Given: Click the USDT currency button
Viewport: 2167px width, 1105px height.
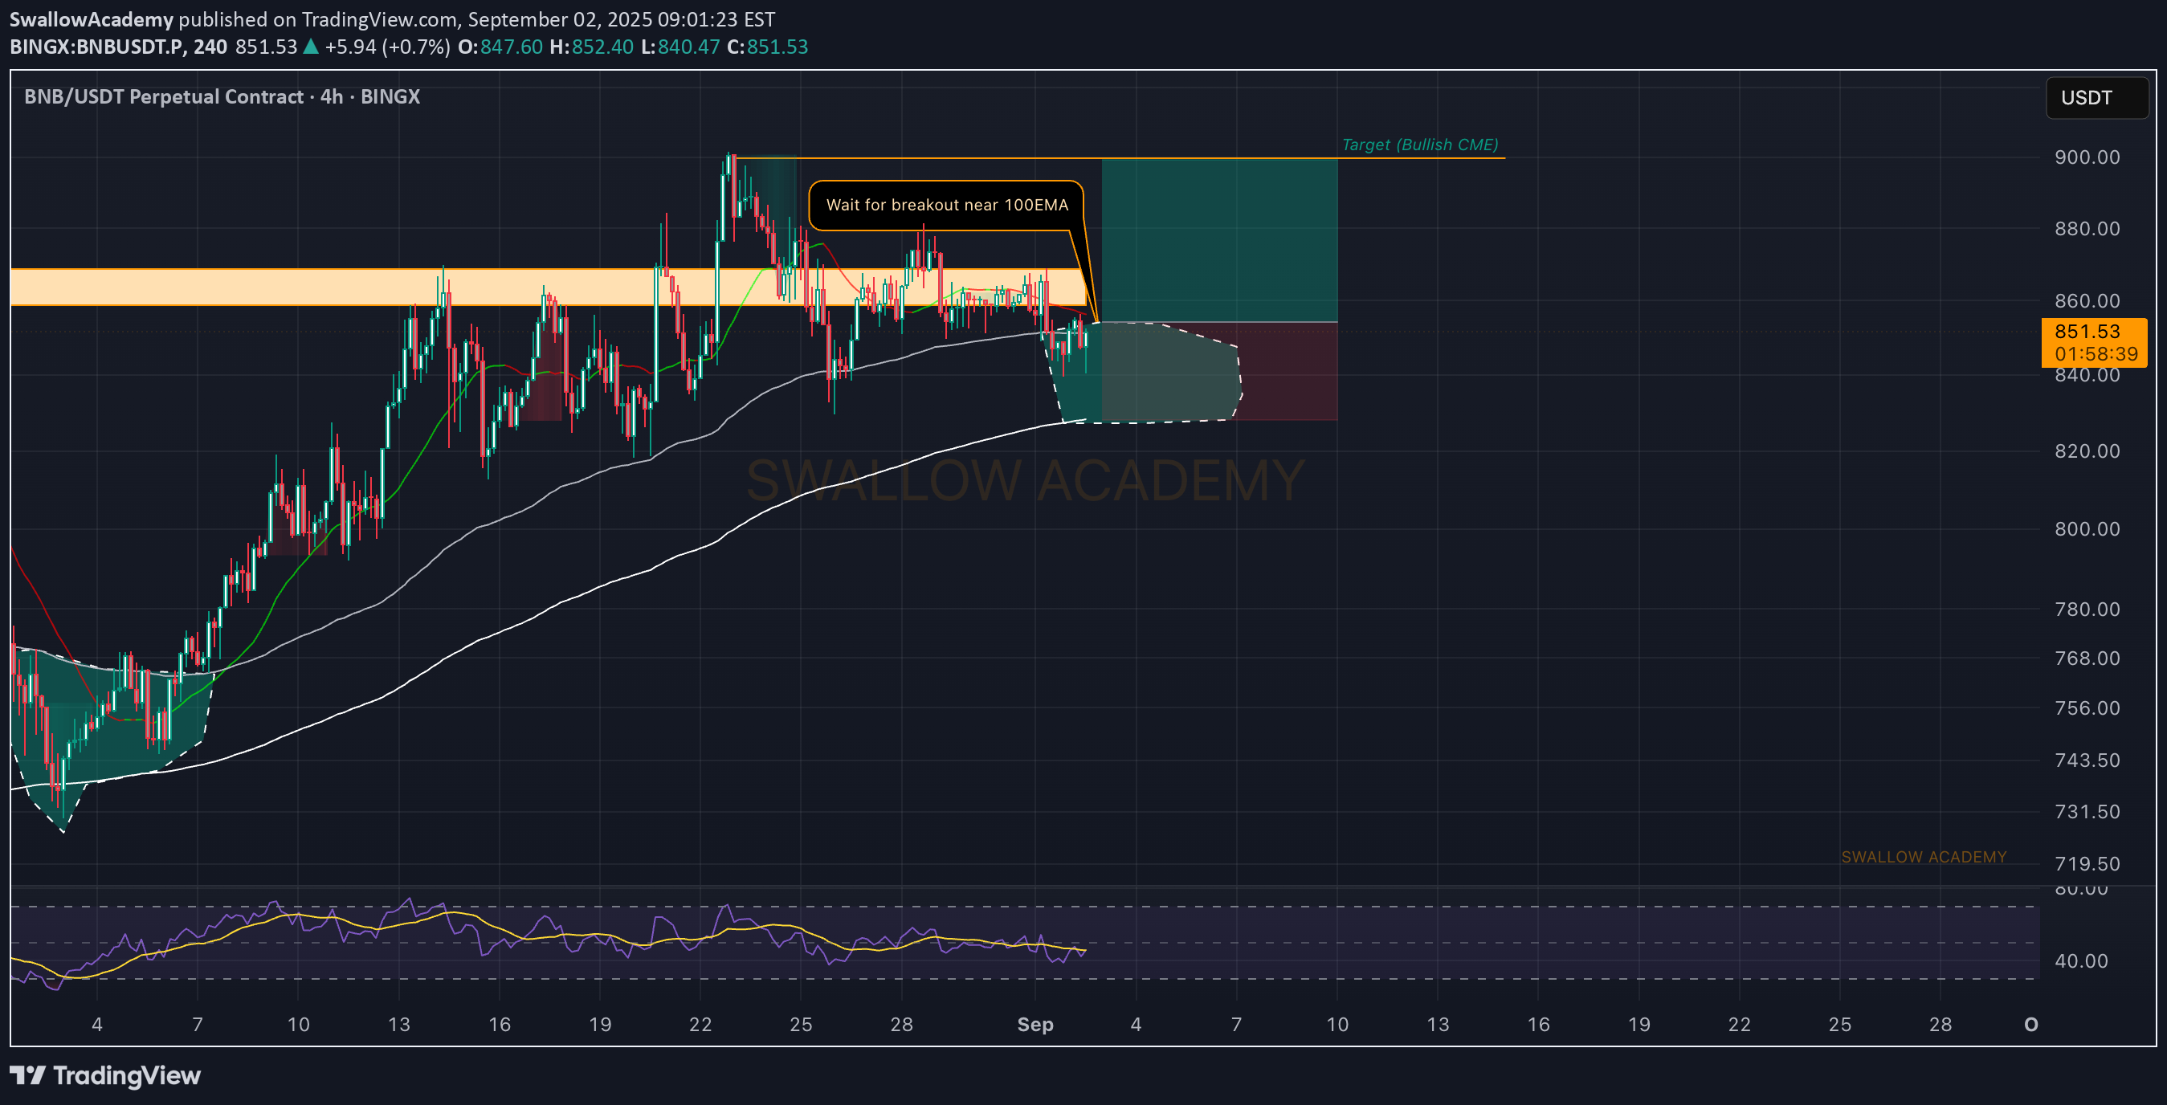Looking at the screenshot, I should point(2096,97).
